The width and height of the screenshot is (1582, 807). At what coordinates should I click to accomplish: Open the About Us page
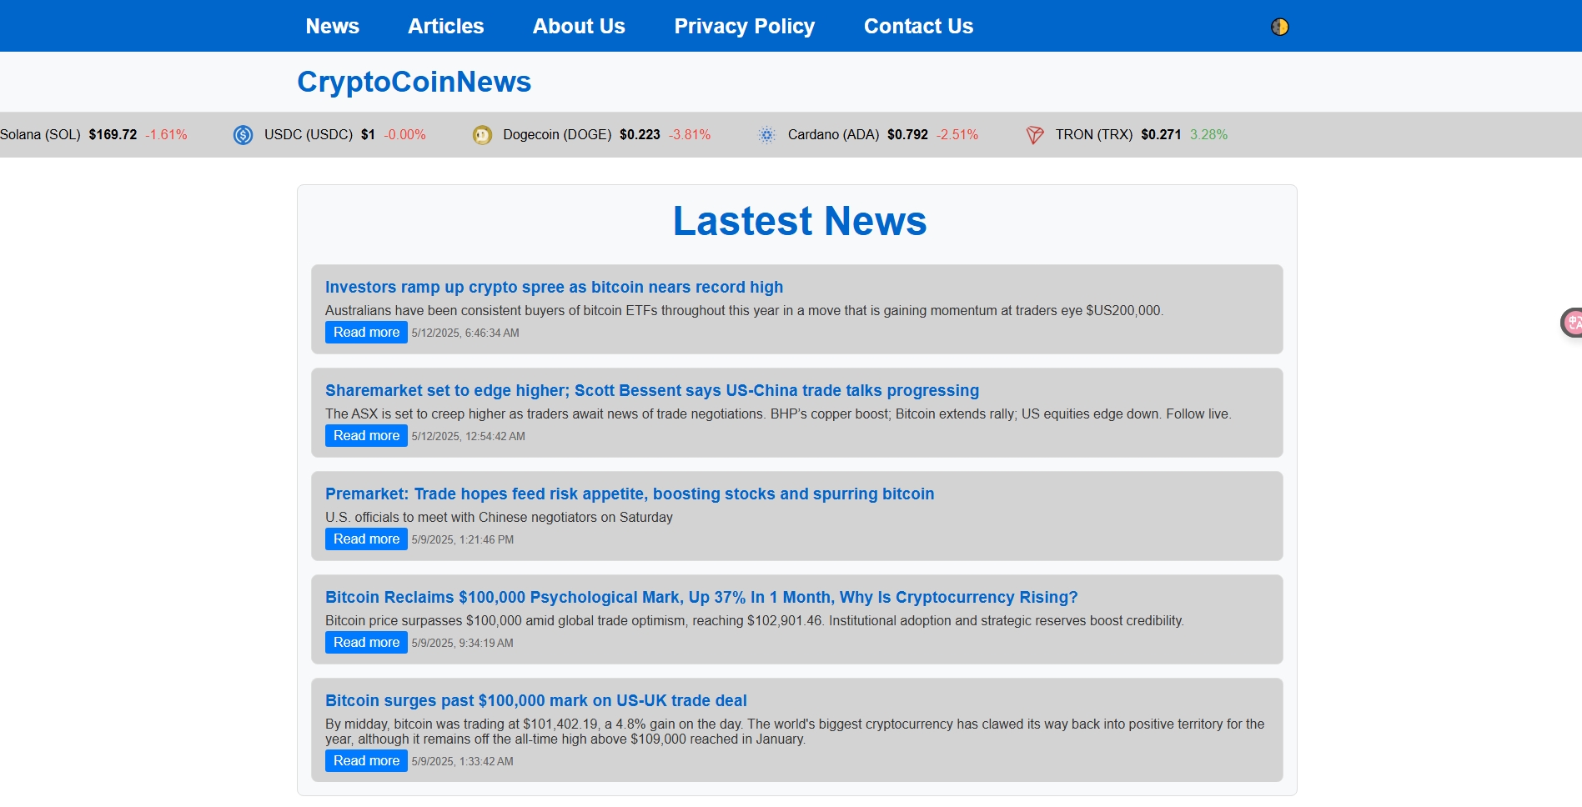click(x=579, y=26)
